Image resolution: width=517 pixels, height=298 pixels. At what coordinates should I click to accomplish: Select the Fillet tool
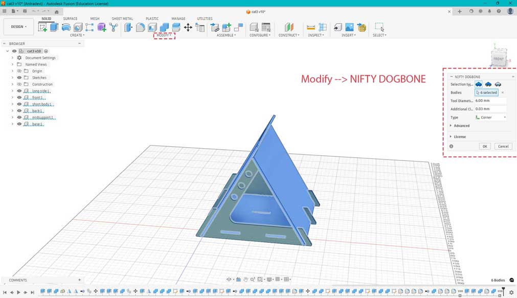point(141,27)
